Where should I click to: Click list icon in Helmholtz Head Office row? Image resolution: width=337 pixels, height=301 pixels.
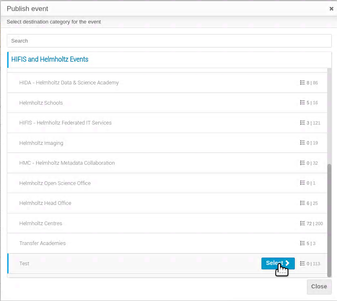point(302,203)
